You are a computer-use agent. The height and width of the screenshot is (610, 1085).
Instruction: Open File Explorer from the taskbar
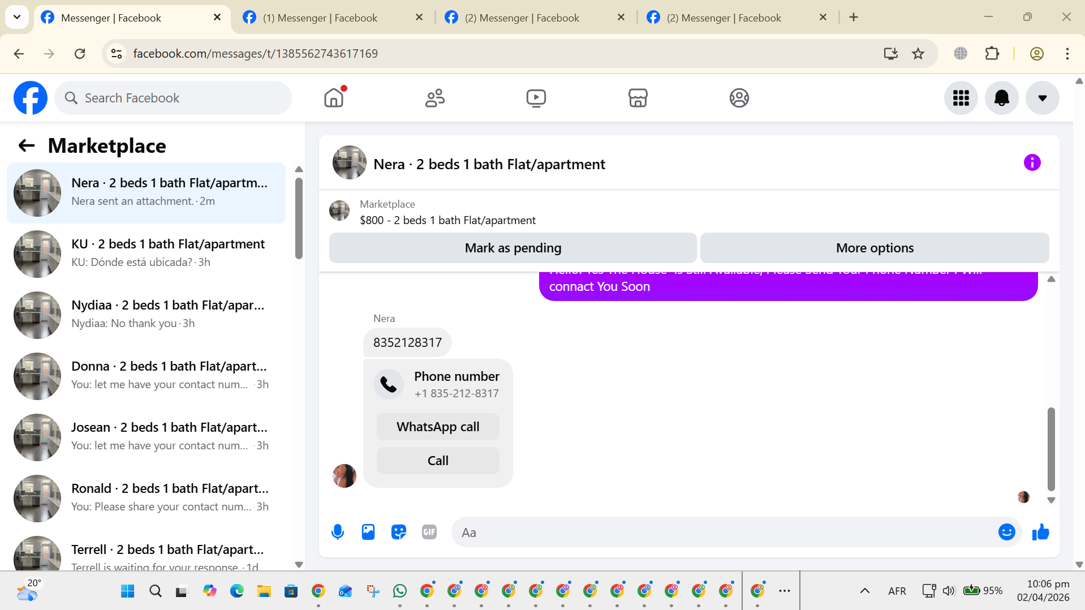pyautogui.click(x=264, y=591)
